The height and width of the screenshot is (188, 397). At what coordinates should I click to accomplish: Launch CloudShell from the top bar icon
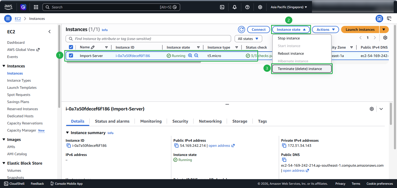pos(222,7)
